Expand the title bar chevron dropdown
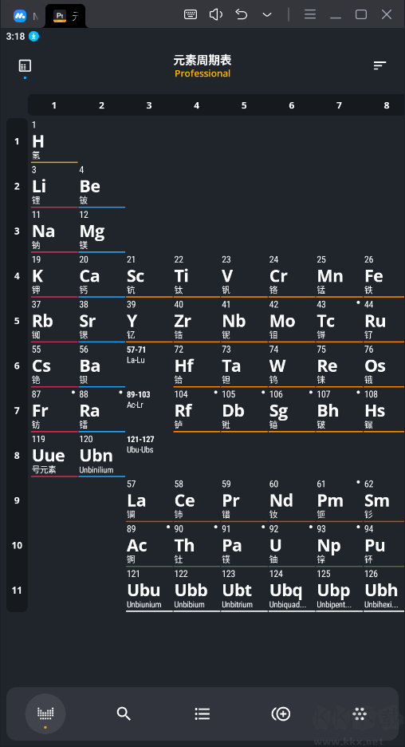This screenshot has width=405, height=747. (267, 15)
